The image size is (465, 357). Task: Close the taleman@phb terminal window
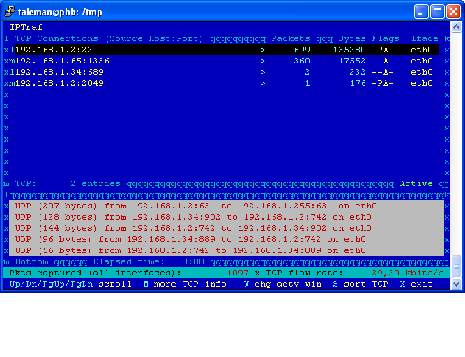[x=453, y=12]
